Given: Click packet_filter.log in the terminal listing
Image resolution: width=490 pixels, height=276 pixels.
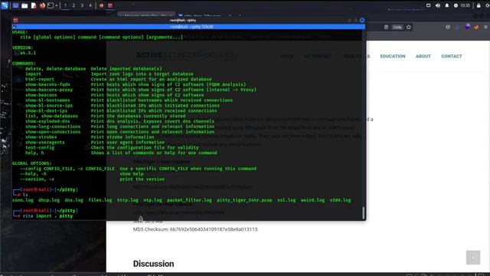Looking at the screenshot, I should pos(189,200).
